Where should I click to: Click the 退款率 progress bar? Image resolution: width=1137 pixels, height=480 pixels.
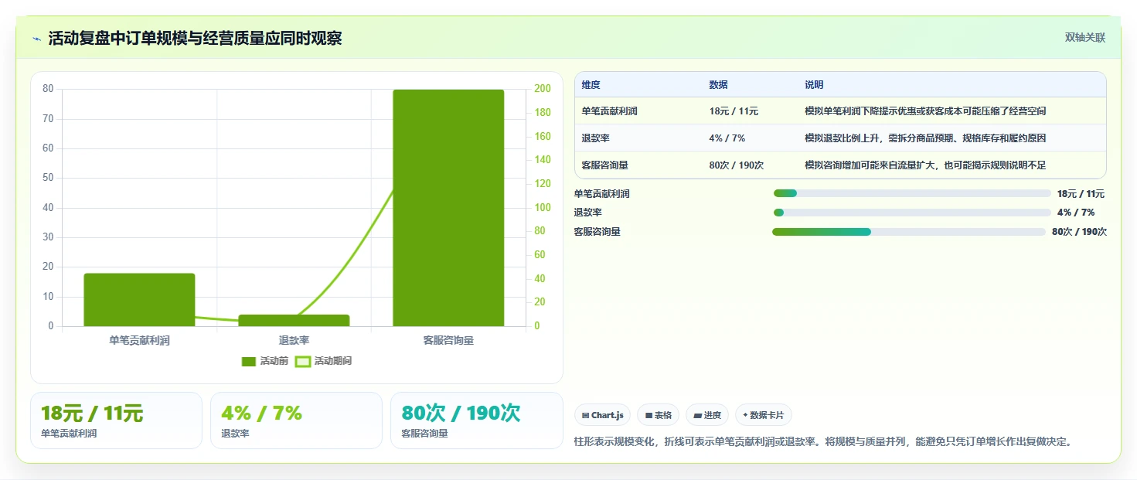click(x=912, y=213)
